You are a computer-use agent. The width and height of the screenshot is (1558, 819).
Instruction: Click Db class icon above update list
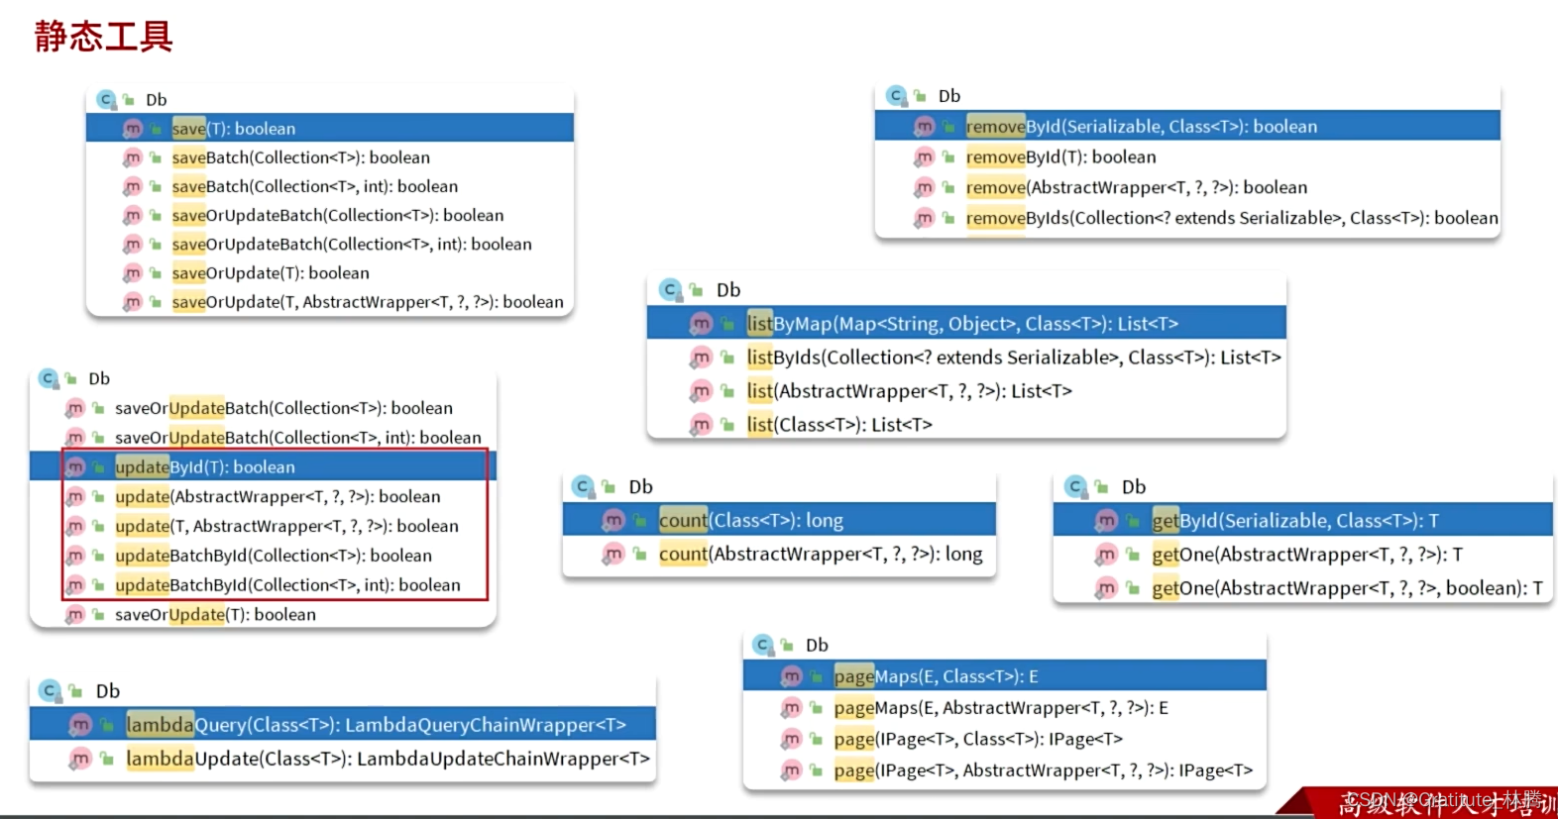pyautogui.click(x=49, y=379)
